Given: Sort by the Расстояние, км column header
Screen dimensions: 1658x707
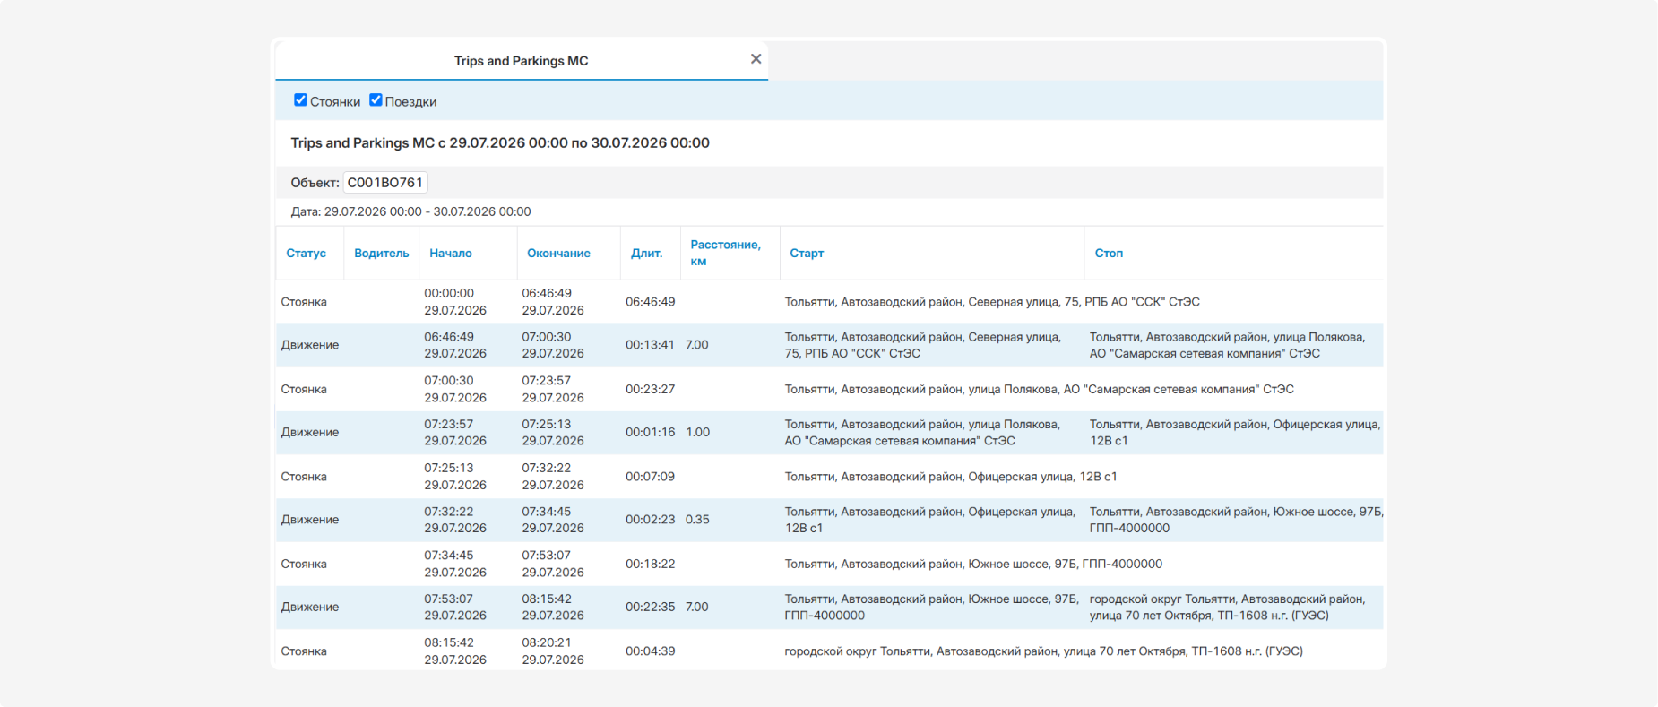Looking at the screenshot, I should (x=725, y=253).
